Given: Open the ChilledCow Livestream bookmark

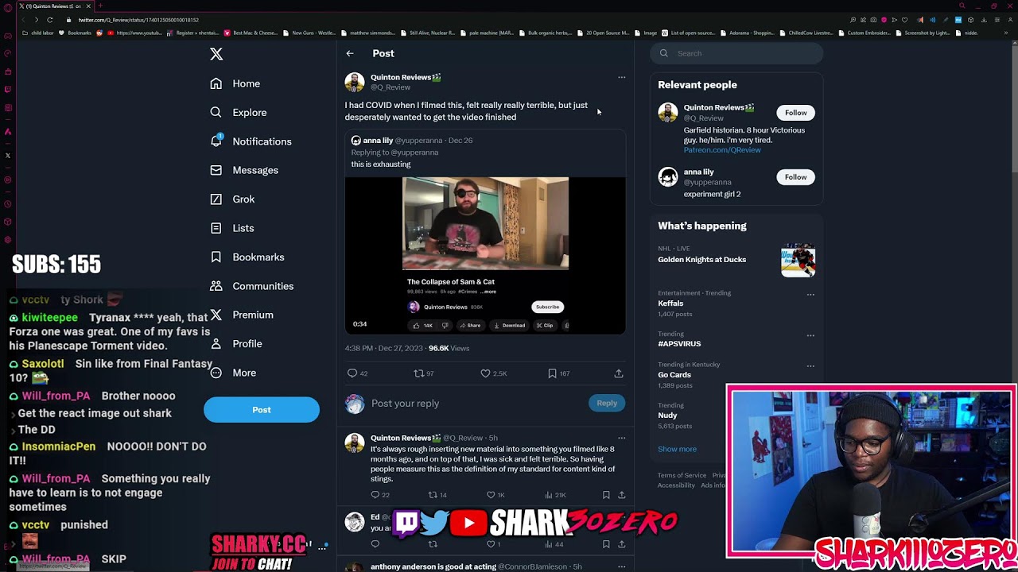Looking at the screenshot, I should coord(806,33).
